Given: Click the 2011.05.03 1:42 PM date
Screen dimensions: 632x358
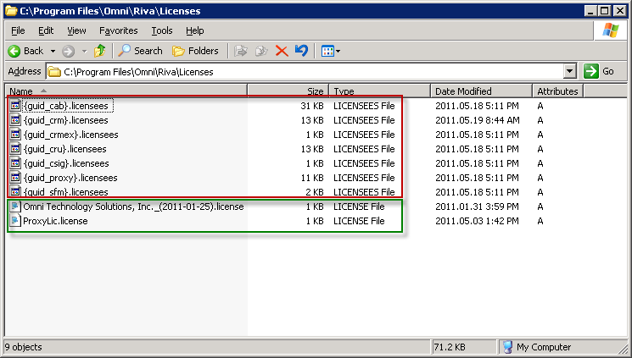Looking at the screenshot, I should [x=477, y=221].
